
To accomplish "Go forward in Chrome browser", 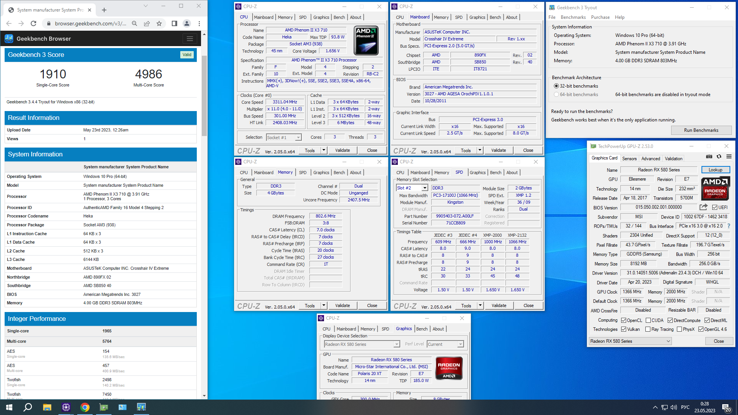I will 21,23.
